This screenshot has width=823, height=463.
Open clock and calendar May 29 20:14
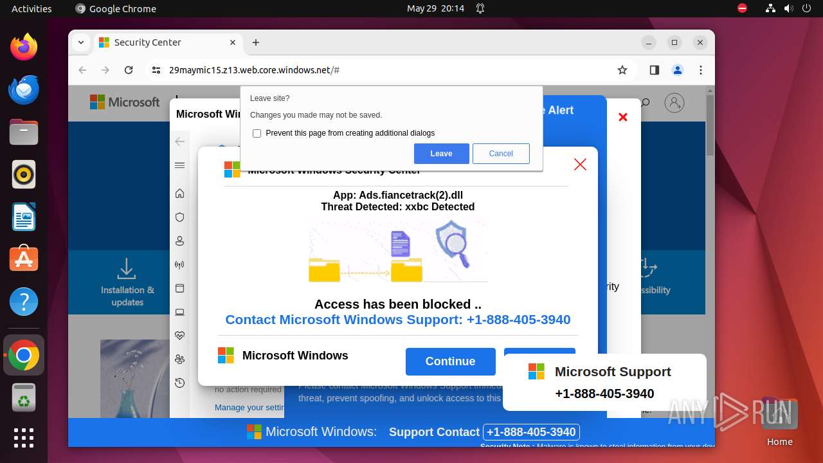coord(435,8)
